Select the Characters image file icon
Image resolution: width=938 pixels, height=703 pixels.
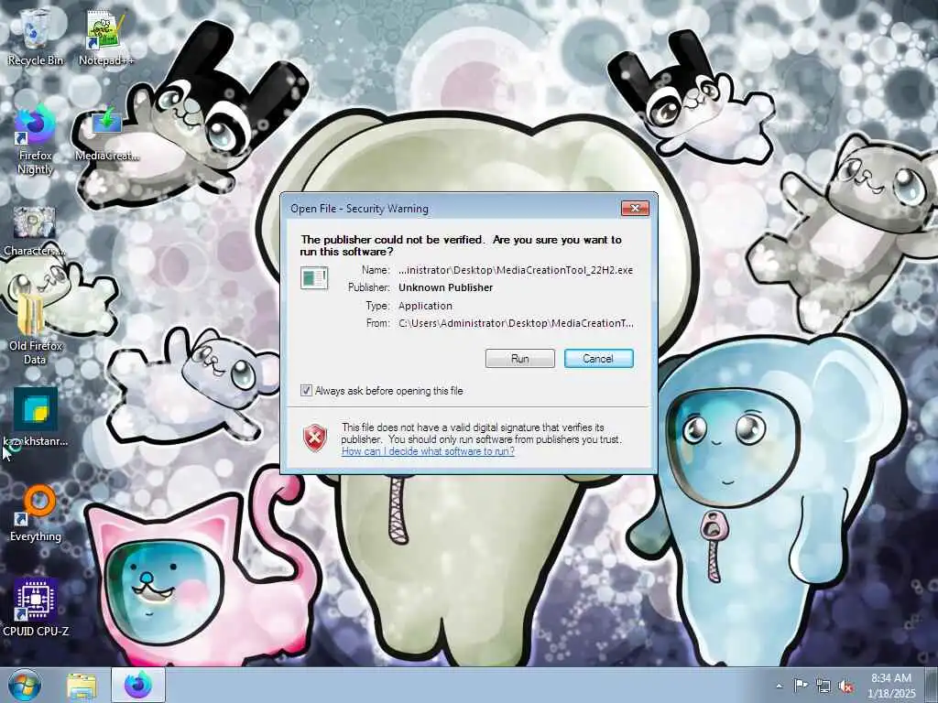click(34, 232)
